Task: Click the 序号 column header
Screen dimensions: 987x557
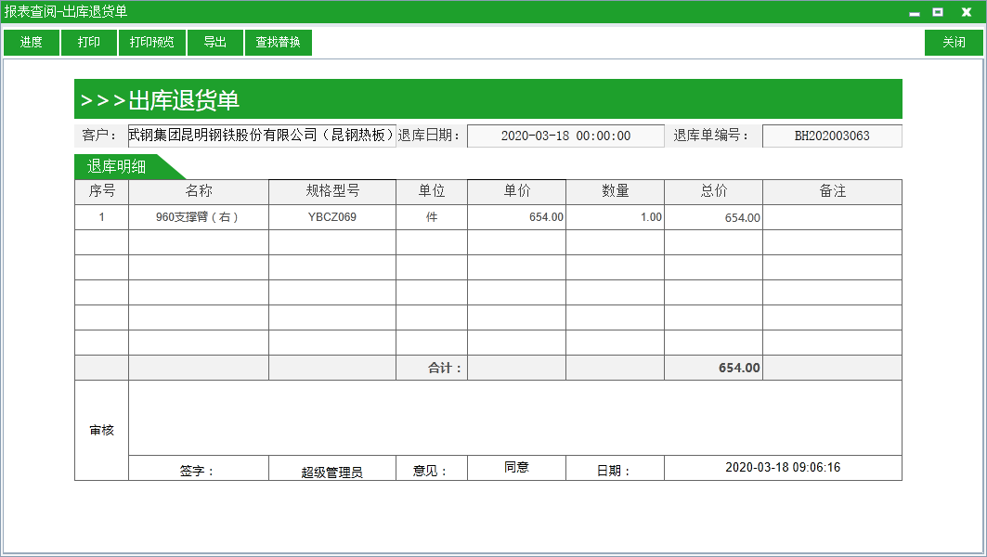Action: pos(101,191)
